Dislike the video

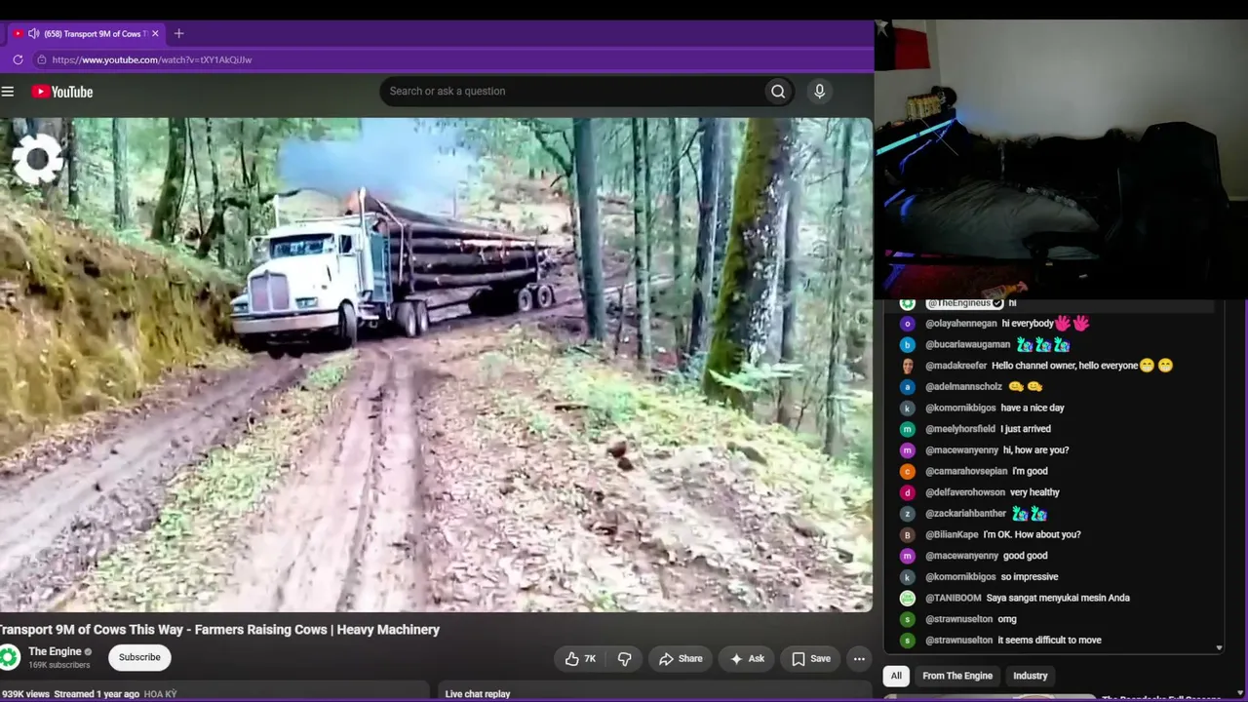625,659
